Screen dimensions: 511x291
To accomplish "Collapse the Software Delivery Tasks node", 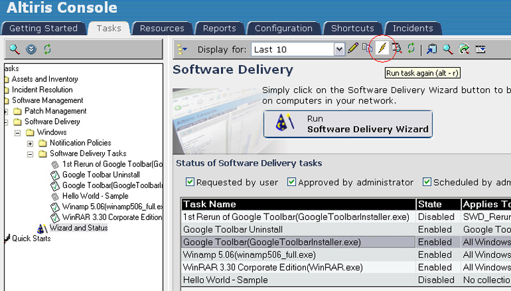I will (30, 154).
